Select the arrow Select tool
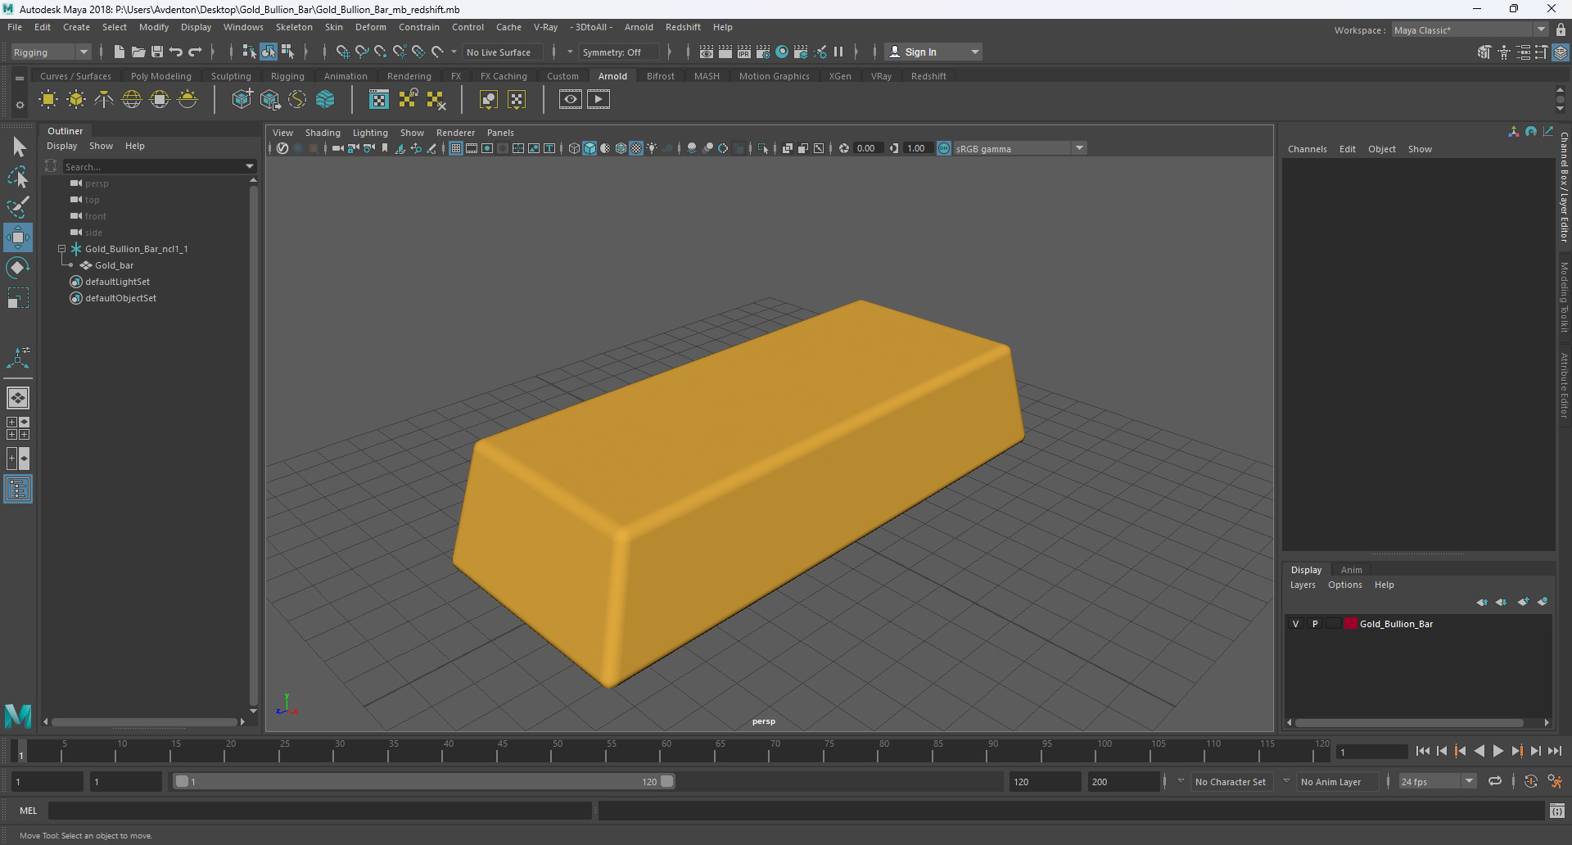This screenshot has height=845, width=1572. (18, 147)
